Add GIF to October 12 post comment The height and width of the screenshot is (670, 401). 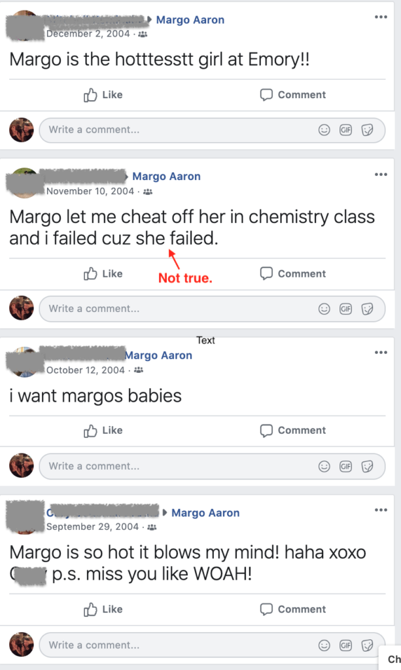(x=345, y=466)
